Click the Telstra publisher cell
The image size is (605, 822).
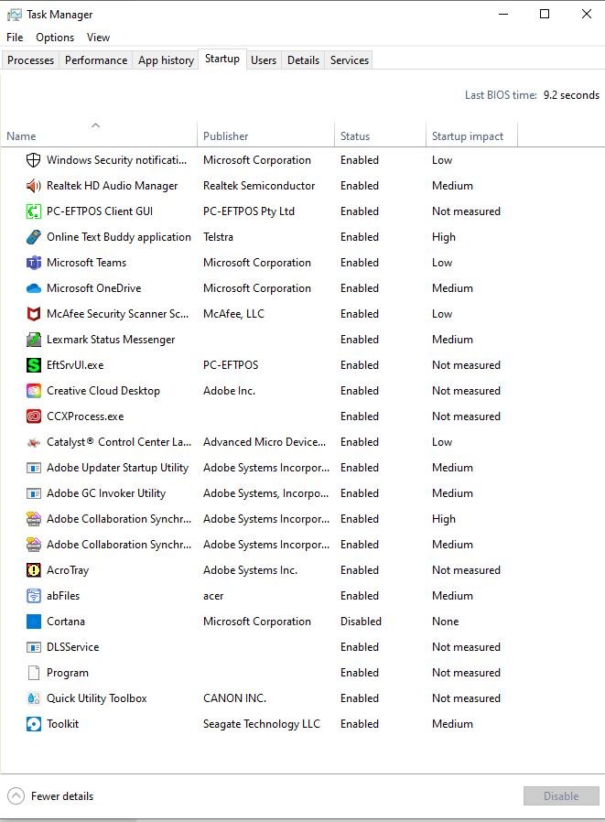click(x=218, y=237)
